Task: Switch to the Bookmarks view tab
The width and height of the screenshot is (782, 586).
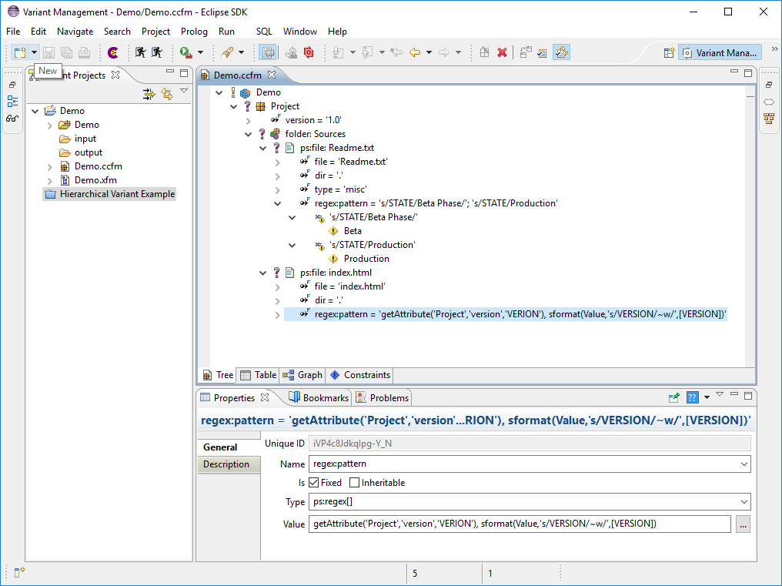Action: [319, 398]
